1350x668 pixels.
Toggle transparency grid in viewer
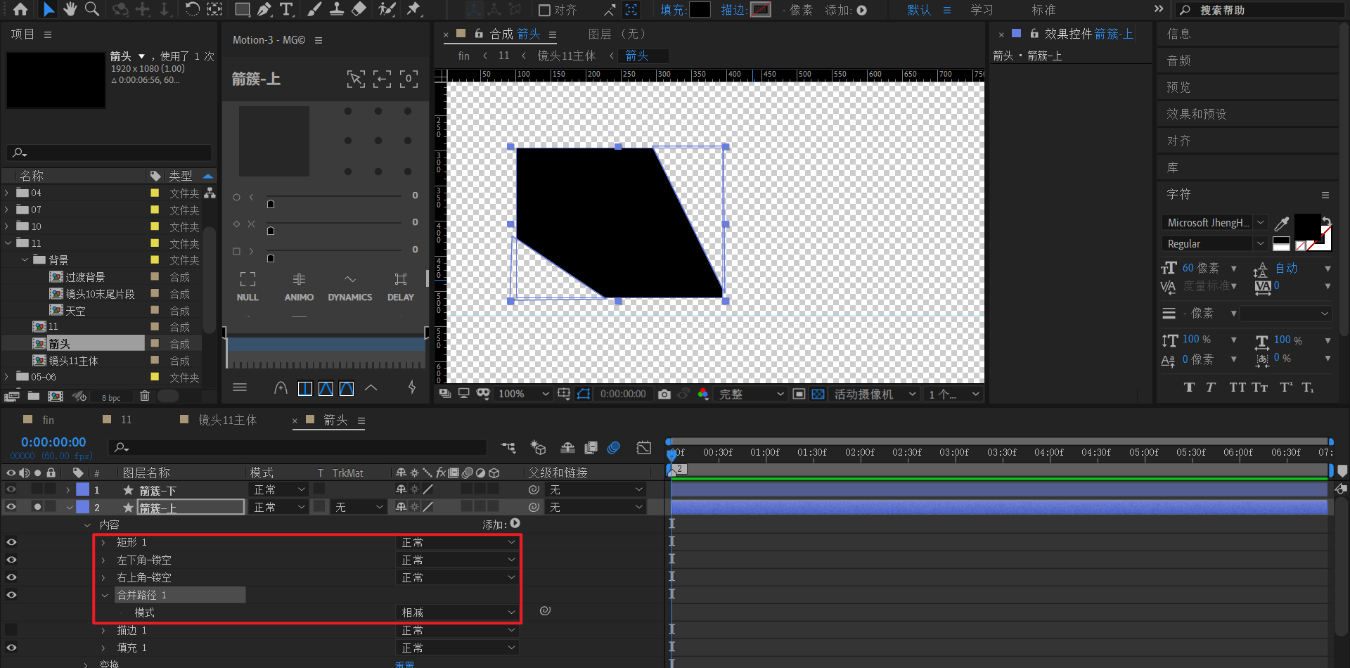click(x=818, y=394)
